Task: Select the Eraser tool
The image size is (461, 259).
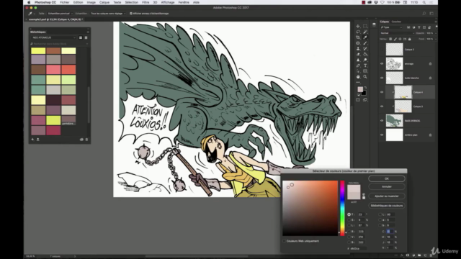Action: (358, 55)
